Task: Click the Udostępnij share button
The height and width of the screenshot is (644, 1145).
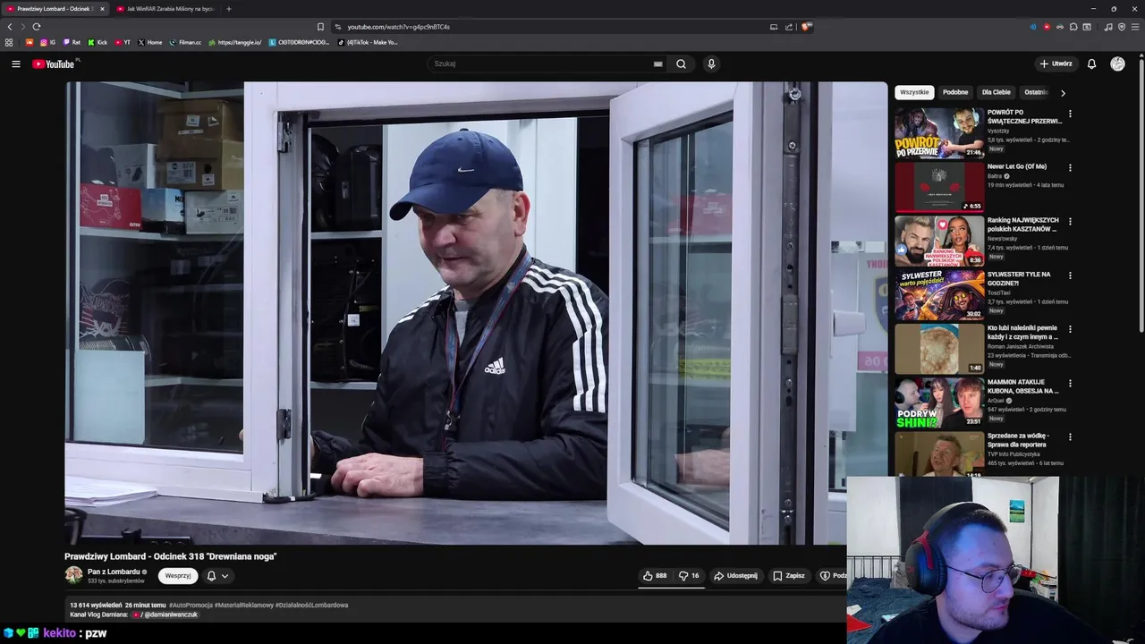Action: click(735, 576)
